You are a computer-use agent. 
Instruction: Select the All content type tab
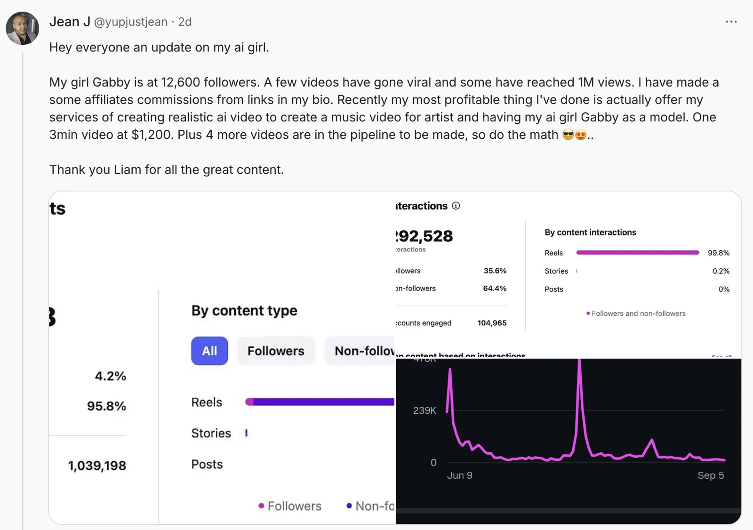coord(209,351)
